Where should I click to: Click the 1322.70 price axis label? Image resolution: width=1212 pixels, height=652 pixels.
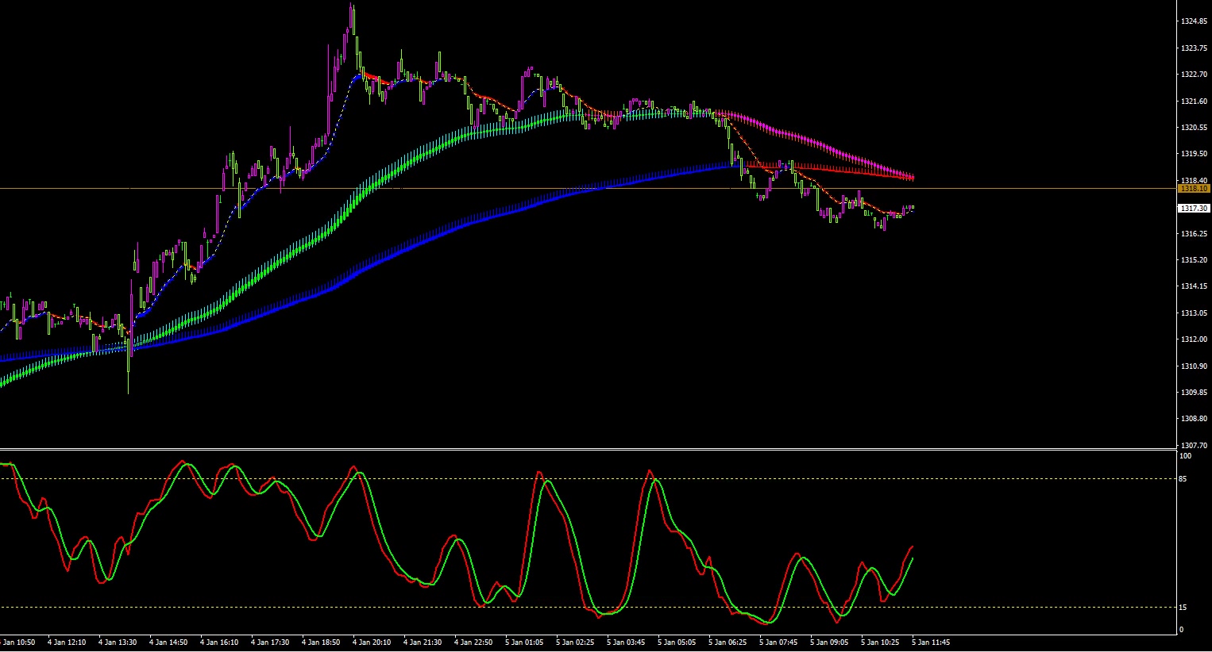1194,75
